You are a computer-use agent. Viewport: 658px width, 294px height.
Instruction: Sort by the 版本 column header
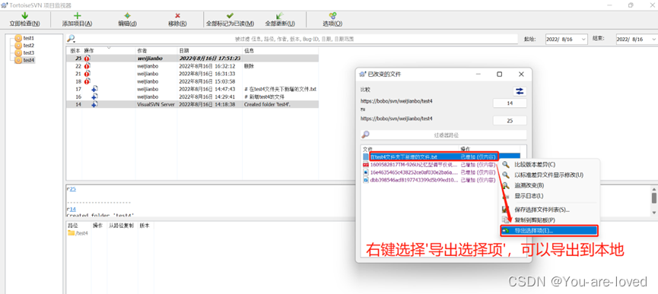coord(75,50)
